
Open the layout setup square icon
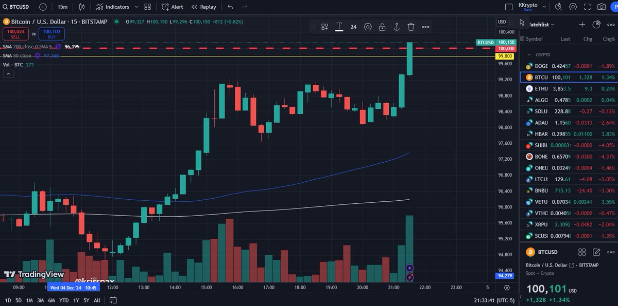pos(509,7)
